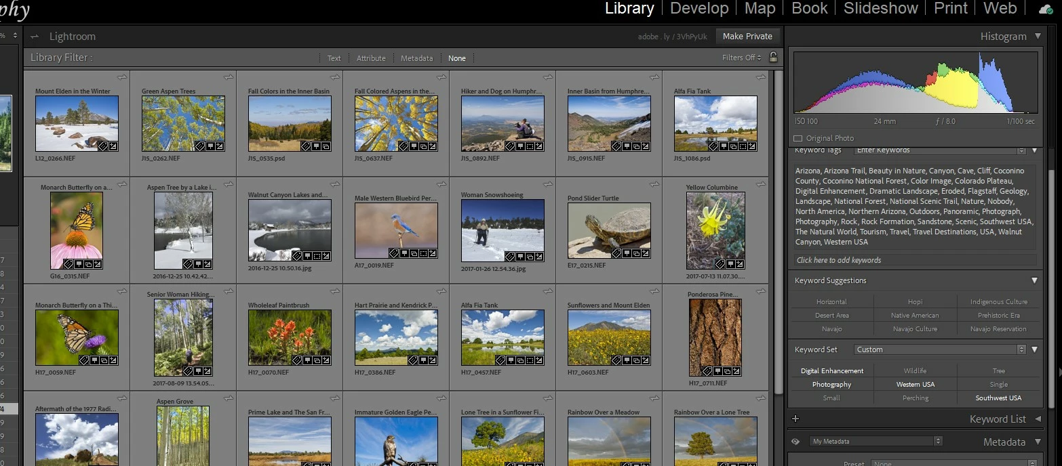Click keyword badge on Wholeleaf Paintbrush thumbnail
1062x466 pixels.
click(297, 360)
